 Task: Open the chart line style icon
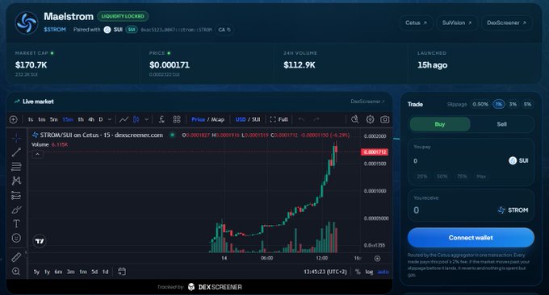[x=124, y=119]
